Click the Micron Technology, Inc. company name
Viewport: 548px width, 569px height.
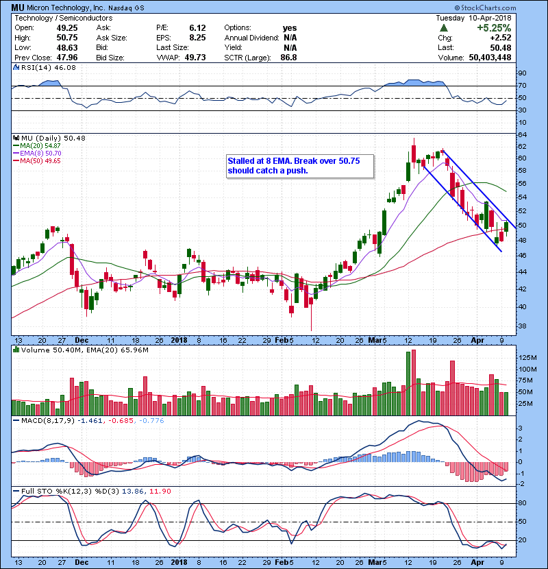[x=66, y=8]
